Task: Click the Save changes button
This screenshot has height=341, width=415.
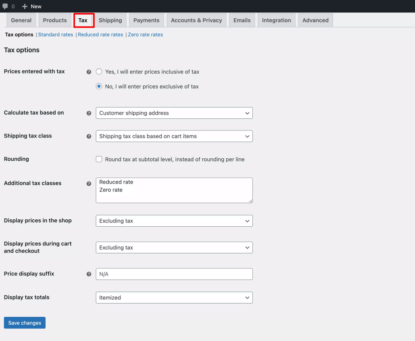Action: click(x=24, y=323)
